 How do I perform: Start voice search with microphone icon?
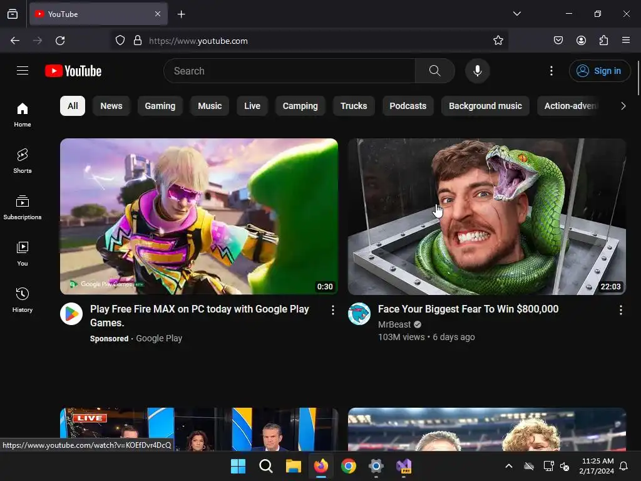(x=477, y=71)
